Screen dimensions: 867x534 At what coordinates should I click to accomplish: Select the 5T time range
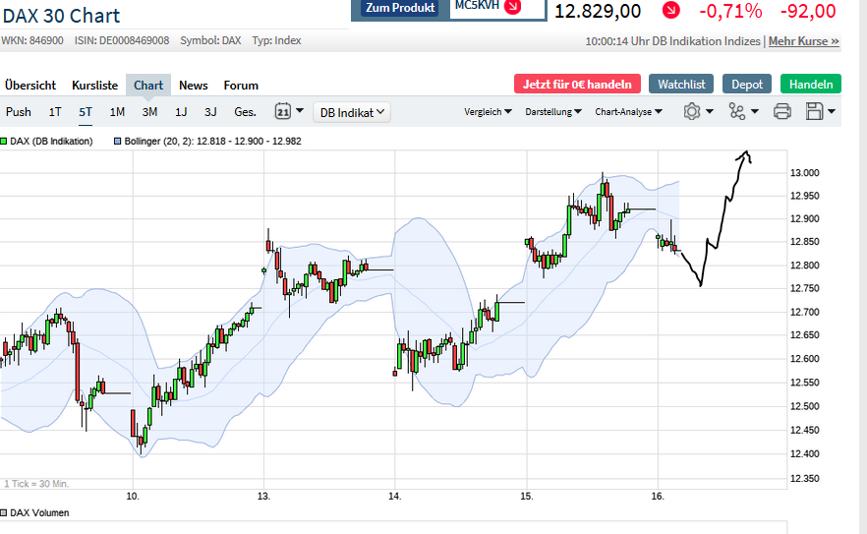(86, 112)
